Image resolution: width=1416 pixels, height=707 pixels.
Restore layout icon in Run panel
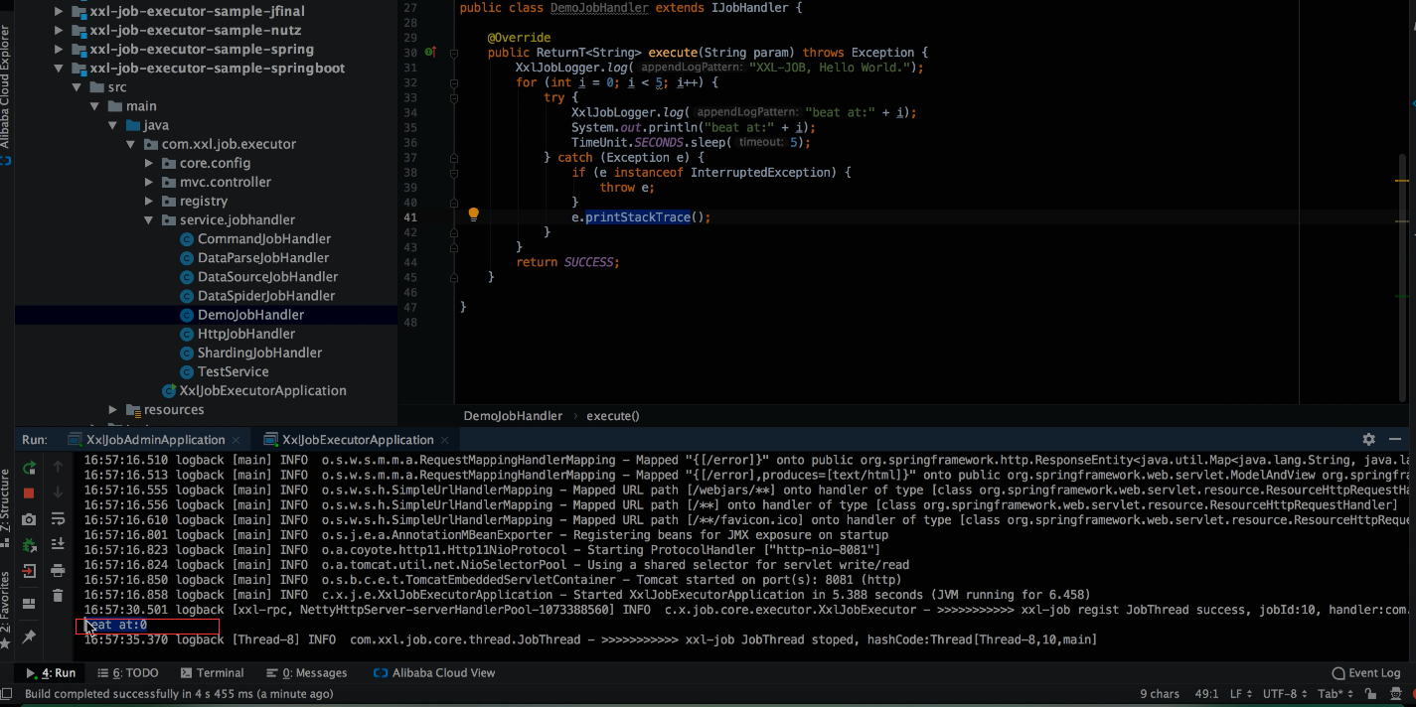[x=29, y=603]
